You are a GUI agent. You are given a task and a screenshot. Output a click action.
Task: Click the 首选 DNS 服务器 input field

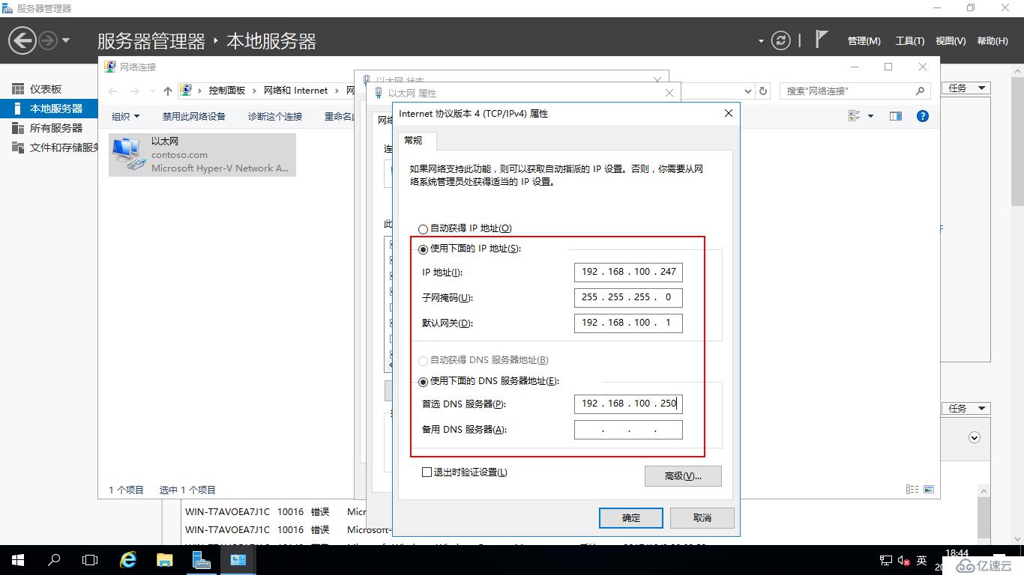[x=628, y=404]
